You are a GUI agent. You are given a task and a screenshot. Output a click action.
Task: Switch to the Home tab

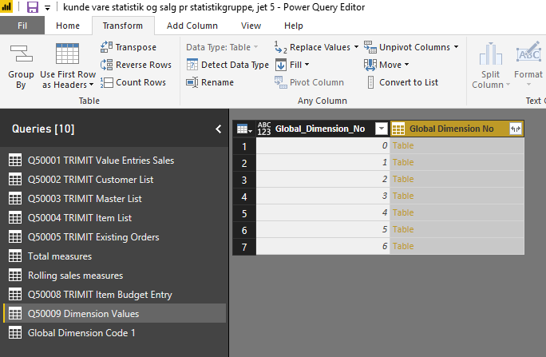(x=68, y=26)
